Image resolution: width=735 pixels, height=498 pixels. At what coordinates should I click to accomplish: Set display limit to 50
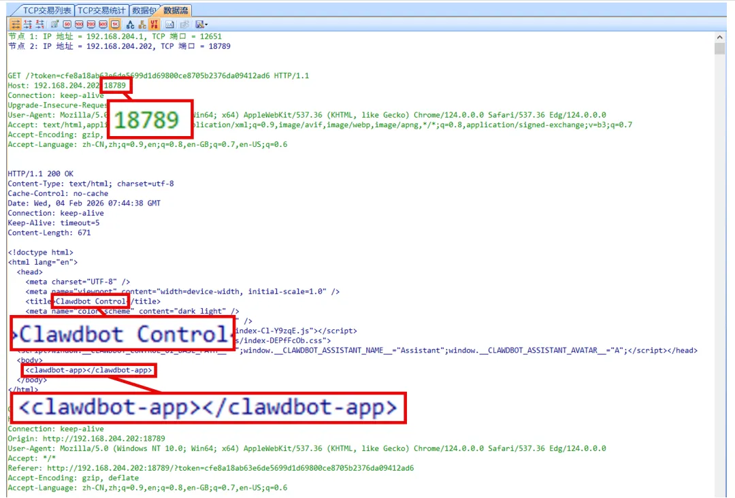pos(67,24)
